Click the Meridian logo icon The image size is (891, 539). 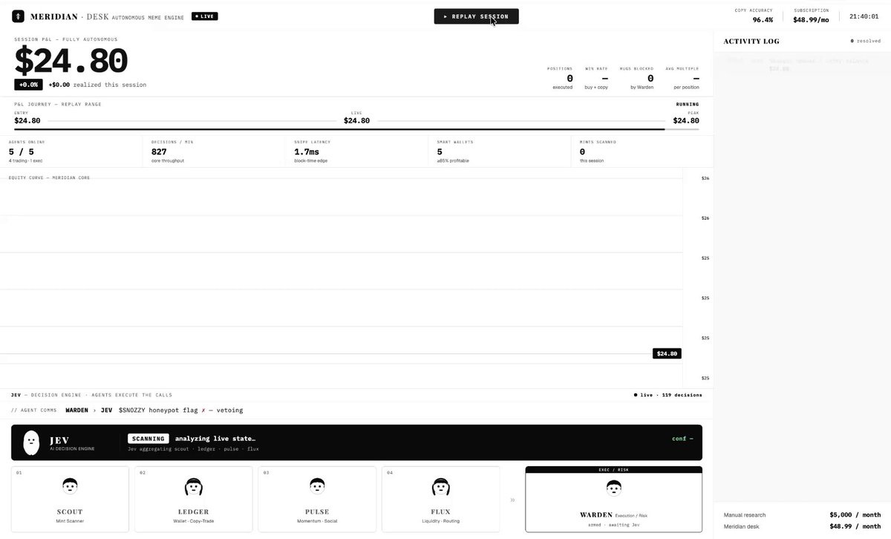(18, 16)
